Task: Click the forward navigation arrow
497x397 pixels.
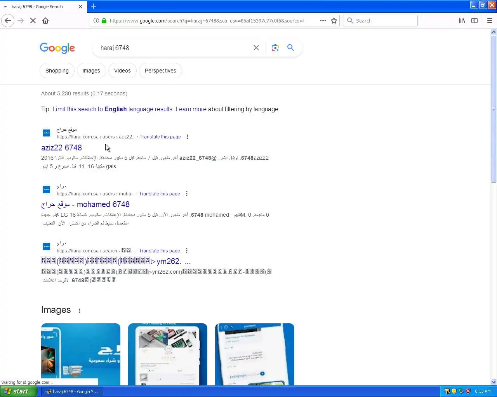Action: [21, 21]
